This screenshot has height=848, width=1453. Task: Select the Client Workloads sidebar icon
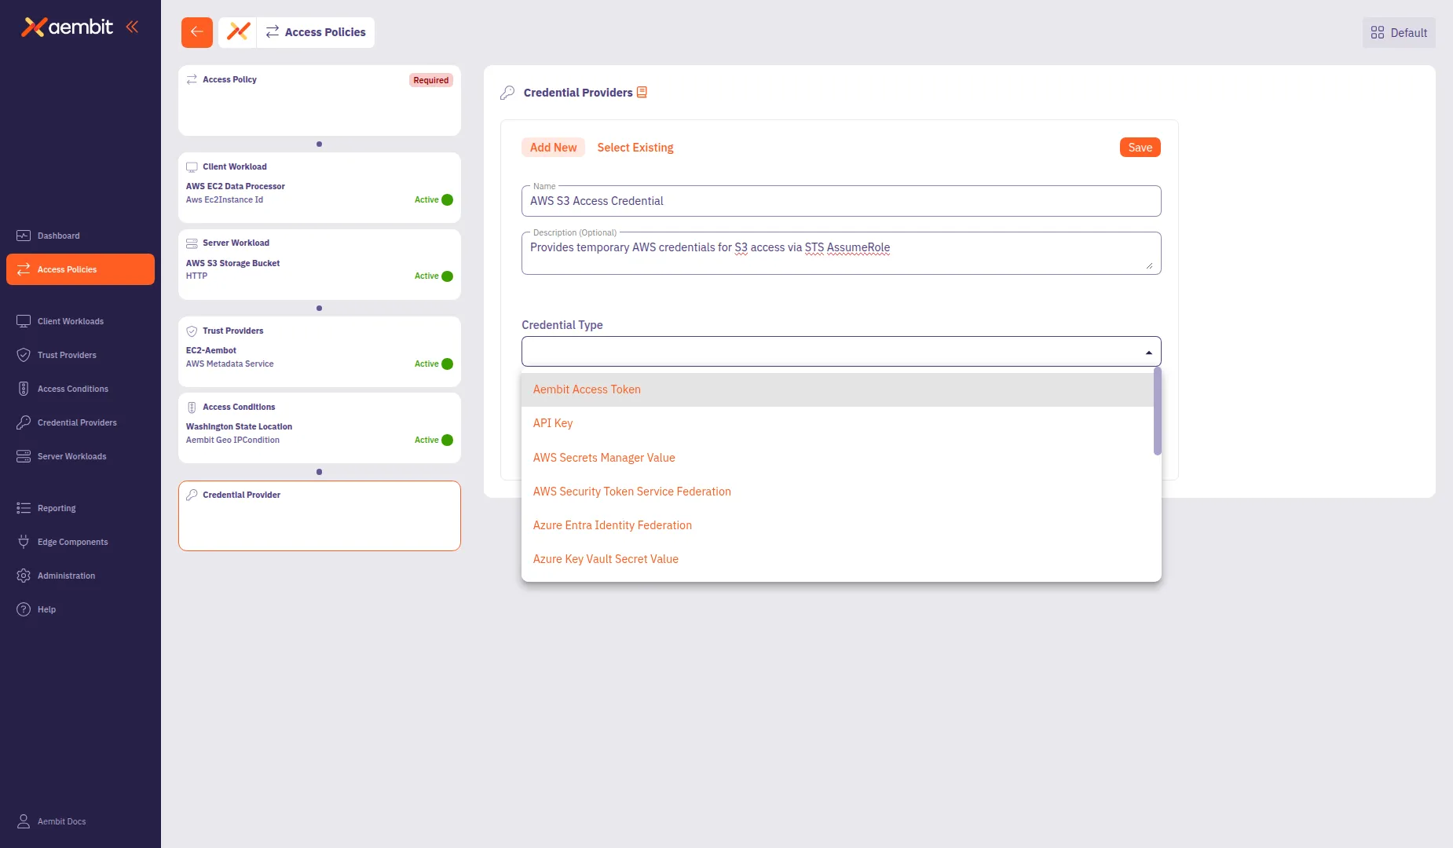22,321
